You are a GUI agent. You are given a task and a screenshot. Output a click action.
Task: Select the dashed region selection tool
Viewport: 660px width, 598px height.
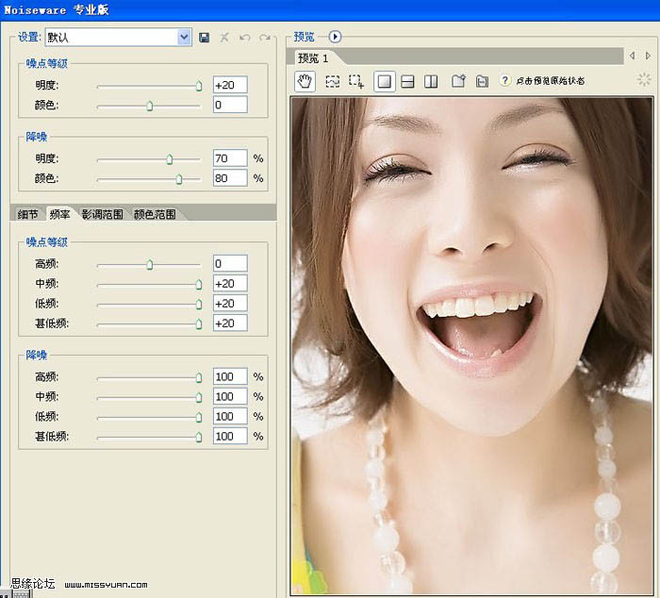coord(333,82)
